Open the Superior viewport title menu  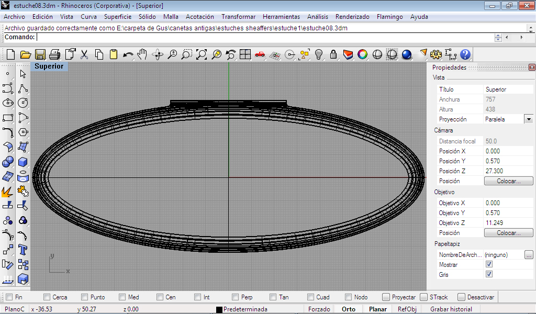[49, 66]
